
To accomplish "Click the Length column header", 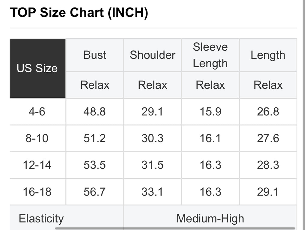I will (268, 55).
